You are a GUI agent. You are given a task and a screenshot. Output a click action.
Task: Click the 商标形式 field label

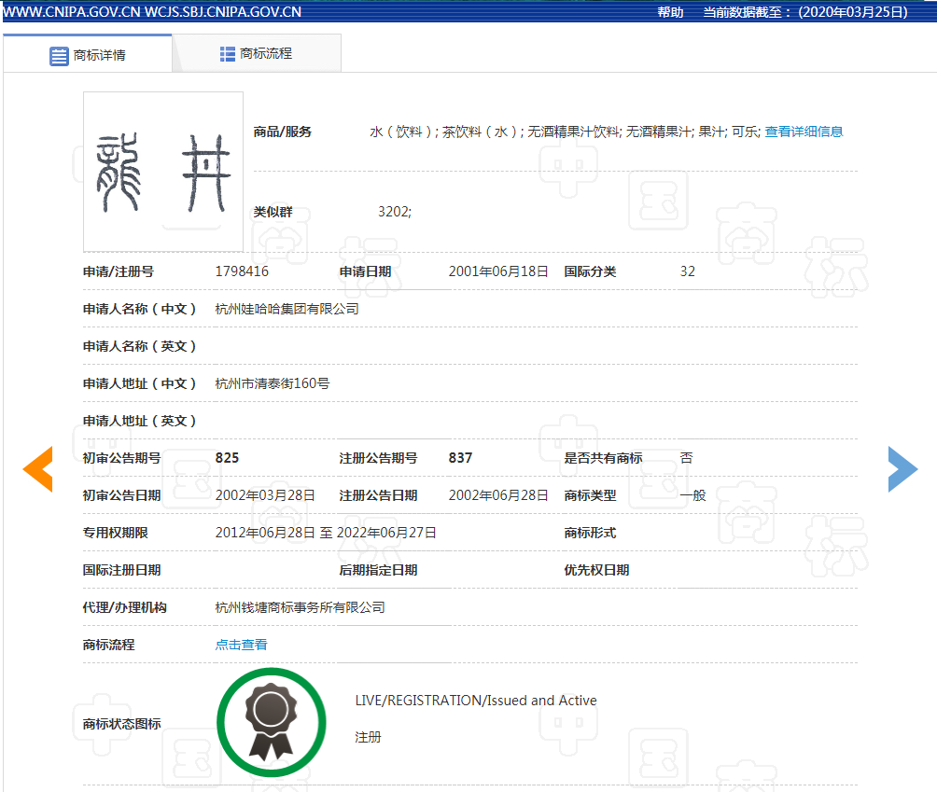point(590,533)
